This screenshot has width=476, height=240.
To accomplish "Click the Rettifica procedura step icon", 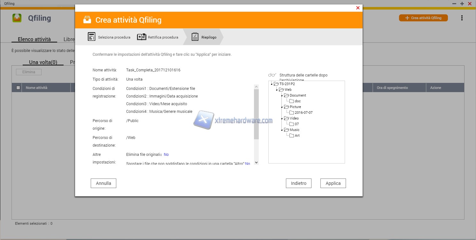I will point(142,37).
